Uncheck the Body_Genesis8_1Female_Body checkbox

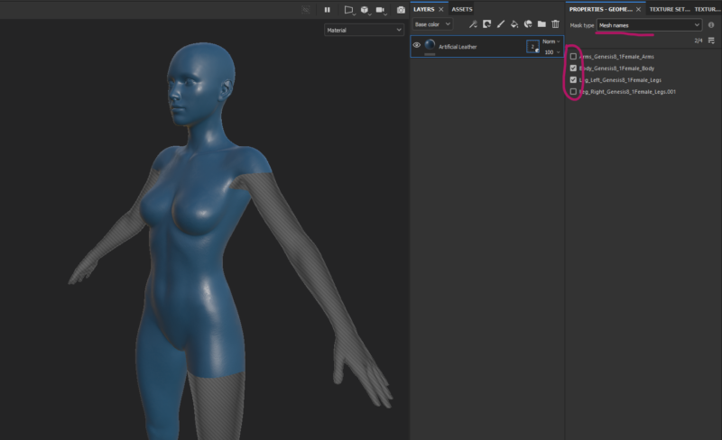click(x=573, y=69)
